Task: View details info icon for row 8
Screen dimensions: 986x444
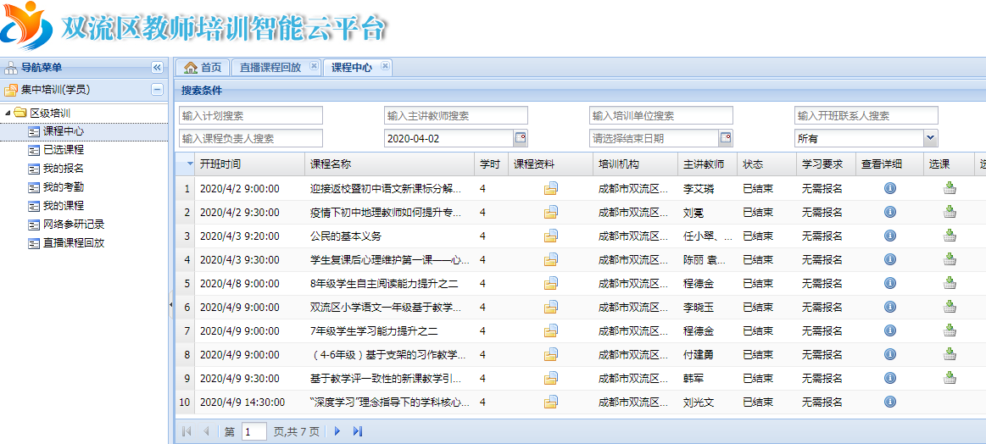Action: click(x=890, y=355)
